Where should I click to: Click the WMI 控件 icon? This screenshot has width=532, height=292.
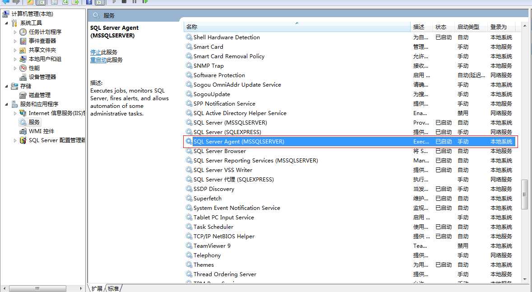click(23, 131)
